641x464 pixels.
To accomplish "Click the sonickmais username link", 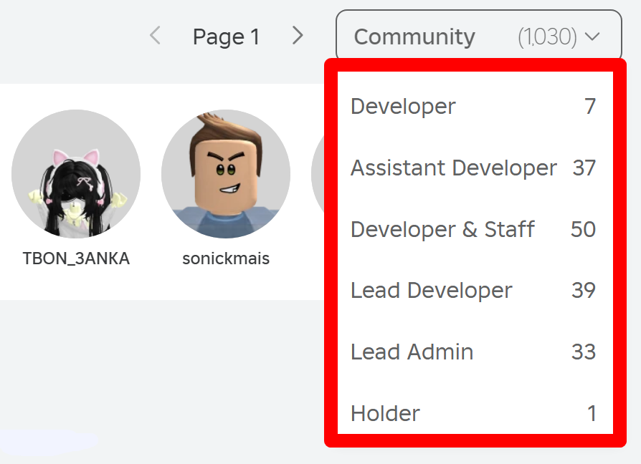I will point(226,258).
